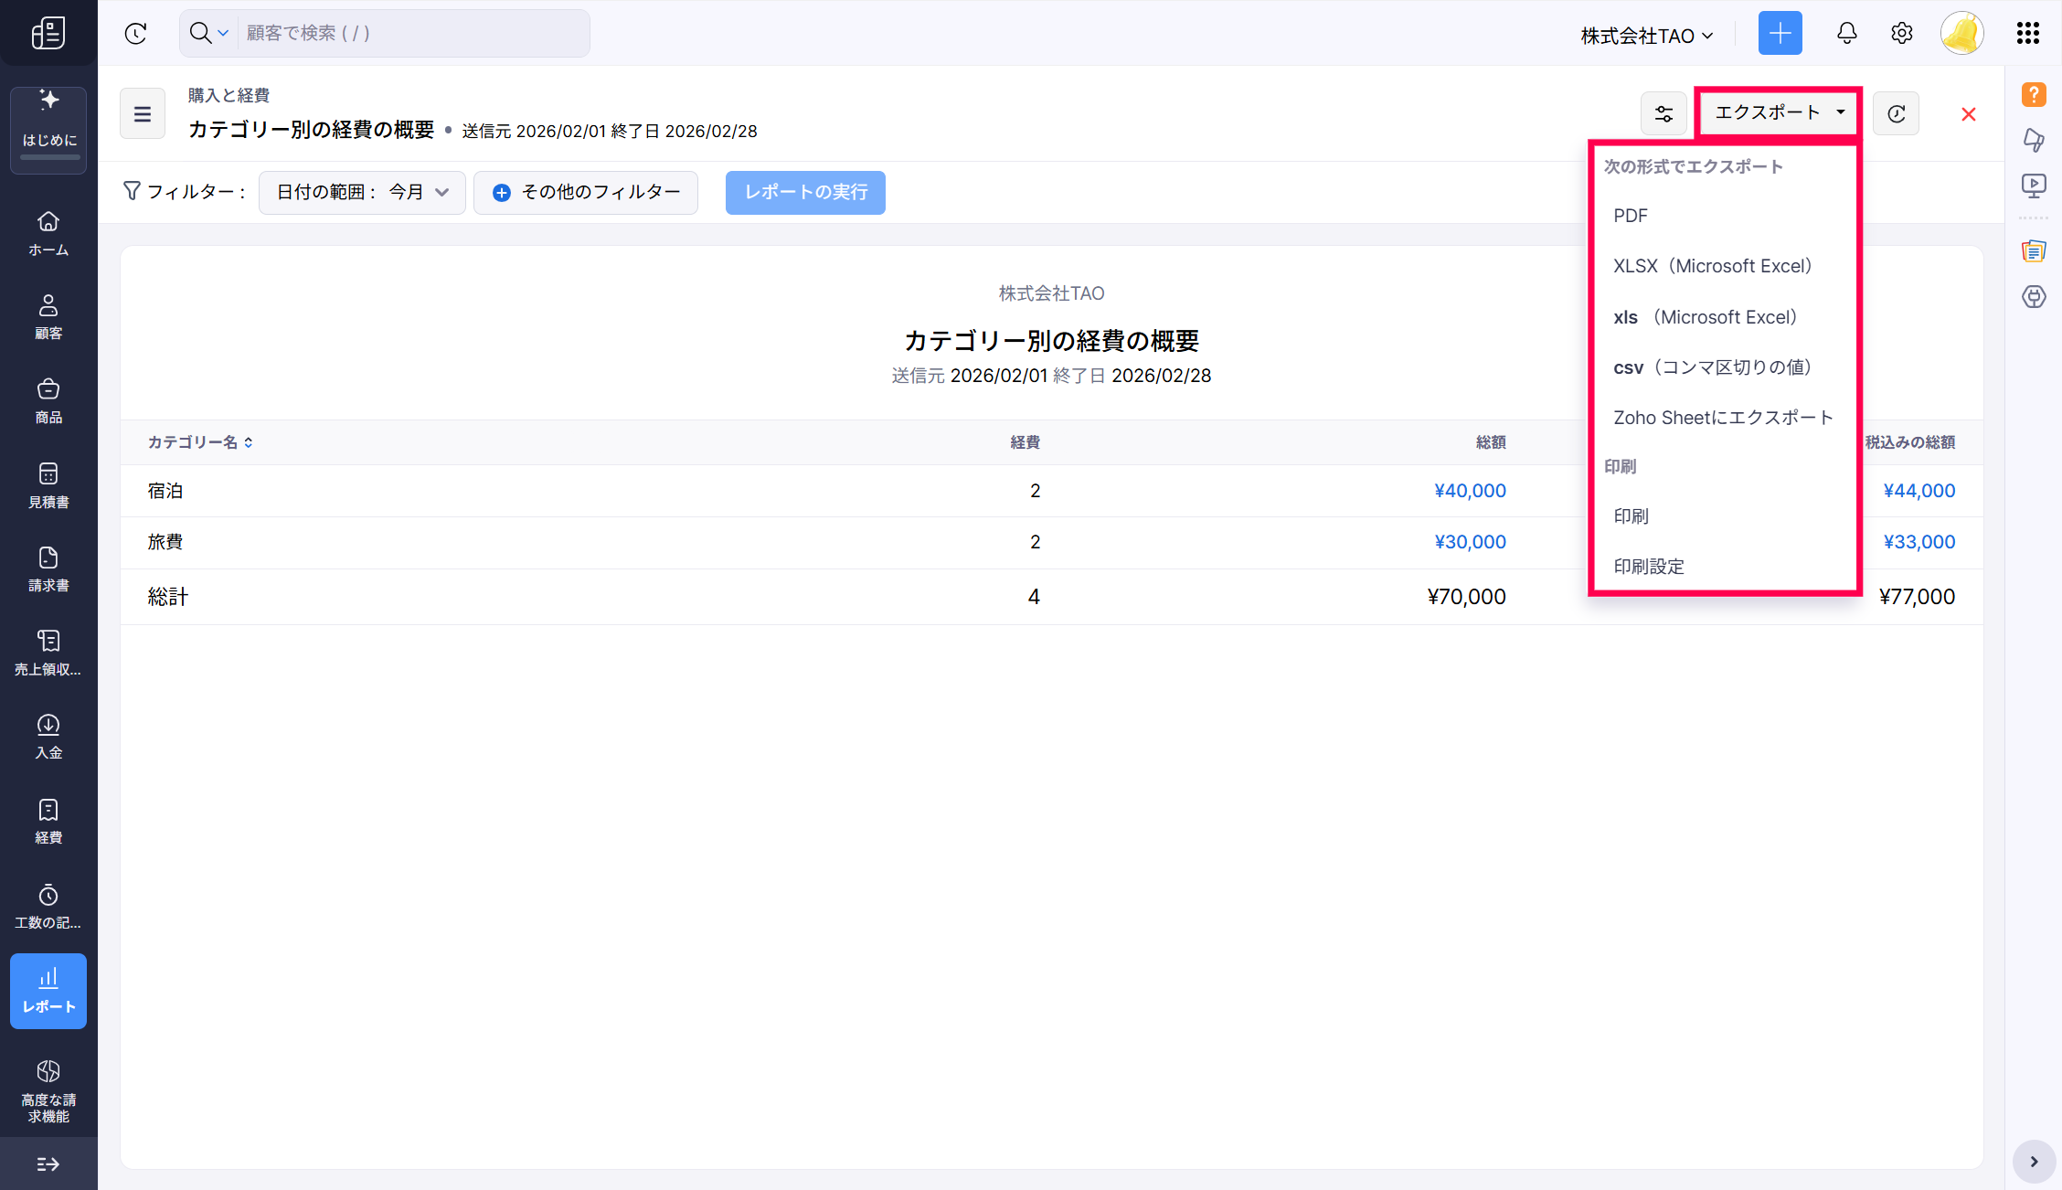Open recent history clock icon
Image resolution: width=2062 pixels, height=1190 pixels.
point(135,34)
